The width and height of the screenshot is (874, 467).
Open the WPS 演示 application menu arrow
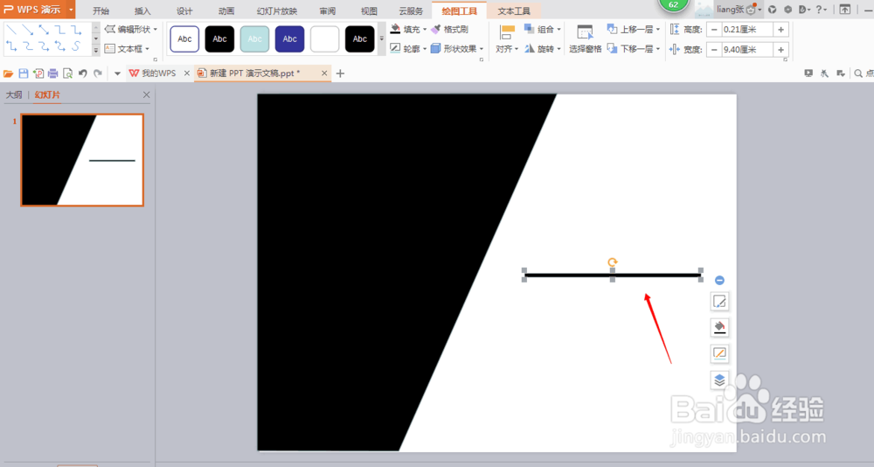click(x=71, y=10)
